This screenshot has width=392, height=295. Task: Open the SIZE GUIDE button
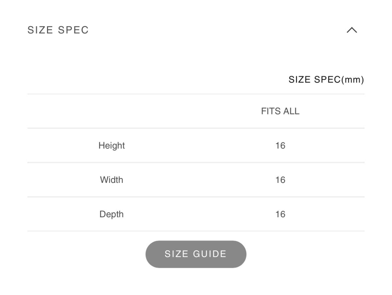coord(196,254)
